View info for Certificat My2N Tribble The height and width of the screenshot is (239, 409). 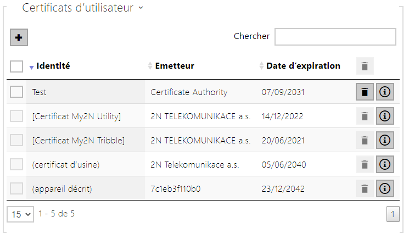[x=385, y=140]
